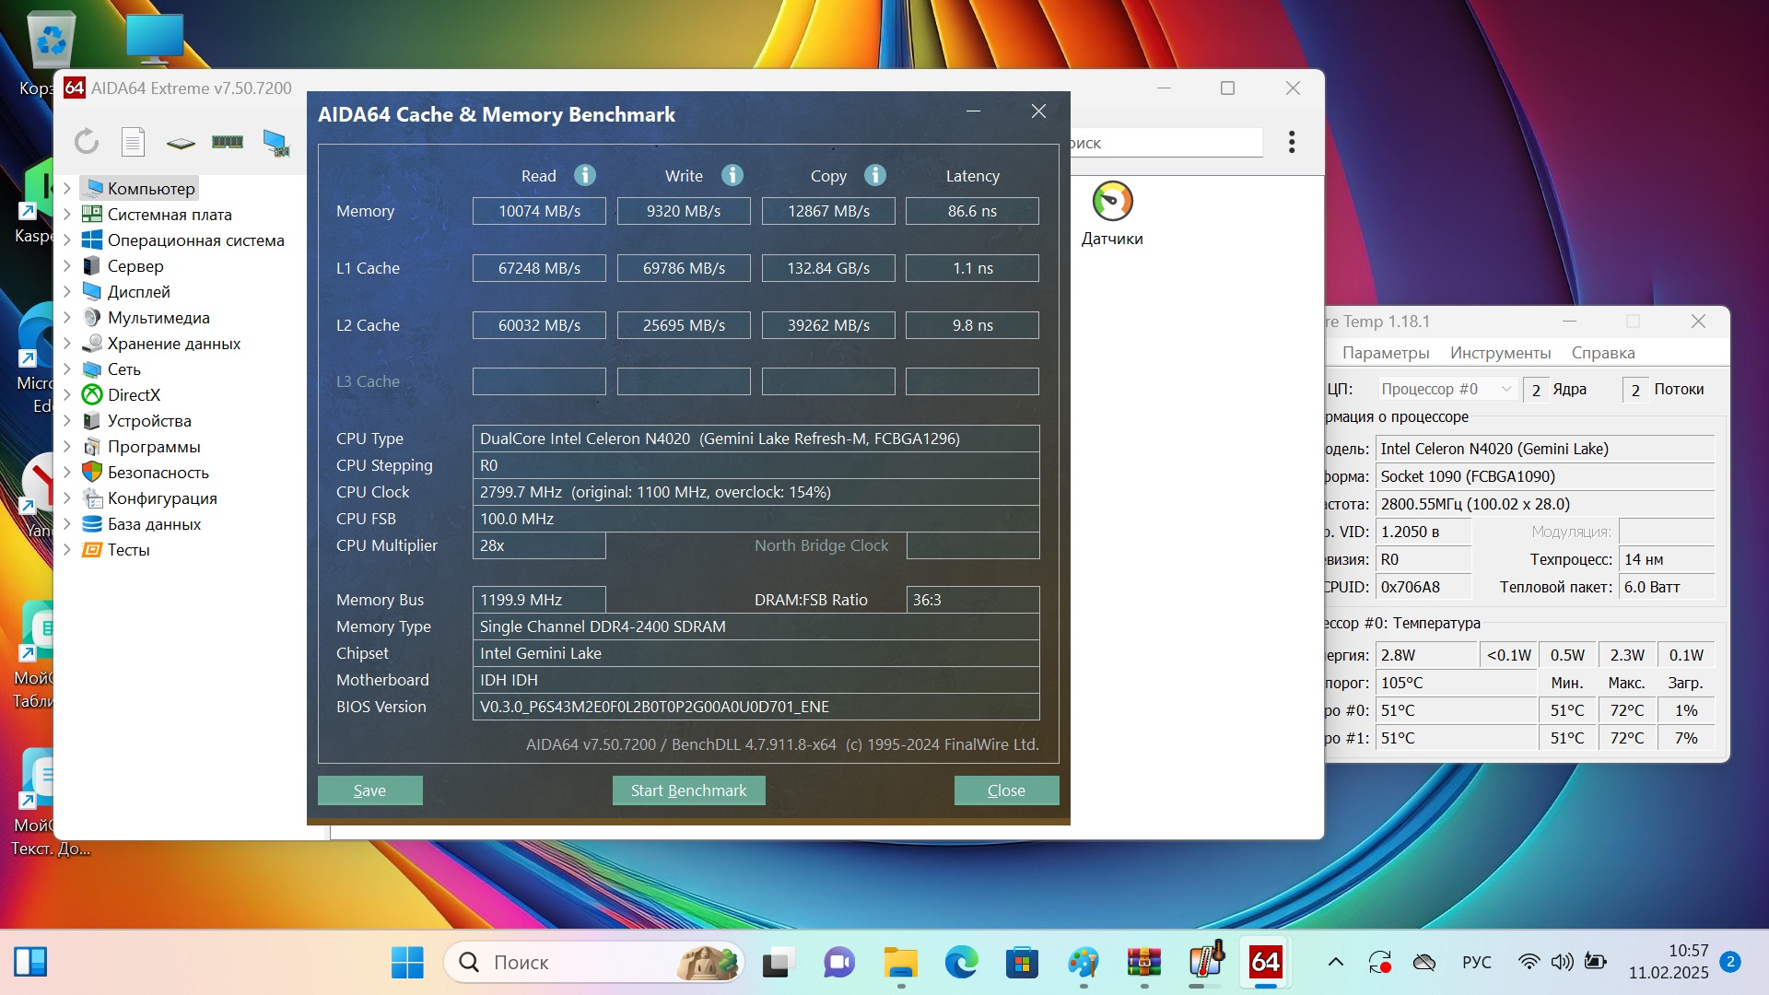Click the volume icon in system tray
Screen dimensions: 1769x995
[x=1562, y=962]
